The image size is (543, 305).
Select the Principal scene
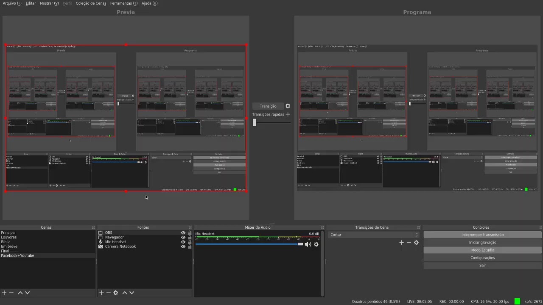click(x=48, y=233)
